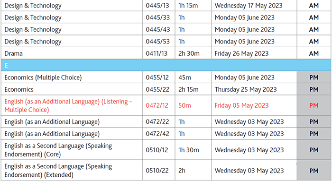Click PM cell for Economics 0455/22
Viewport: 332px width, 181px height.
[314, 89]
